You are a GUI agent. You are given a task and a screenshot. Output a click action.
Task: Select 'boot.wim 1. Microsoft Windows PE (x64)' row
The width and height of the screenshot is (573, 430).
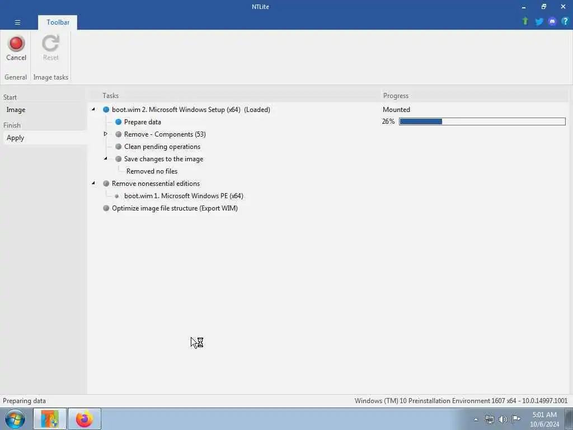coord(184,196)
